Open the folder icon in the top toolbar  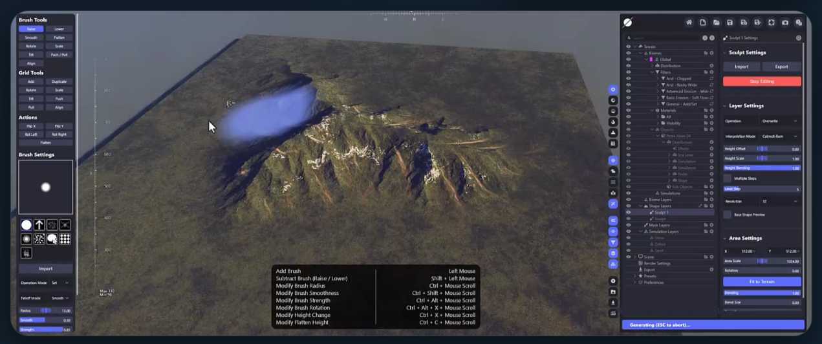click(717, 23)
